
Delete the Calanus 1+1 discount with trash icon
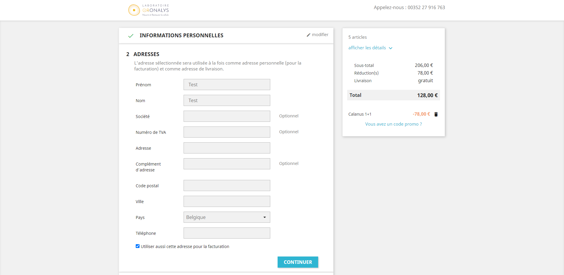pyautogui.click(x=436, y=114)
